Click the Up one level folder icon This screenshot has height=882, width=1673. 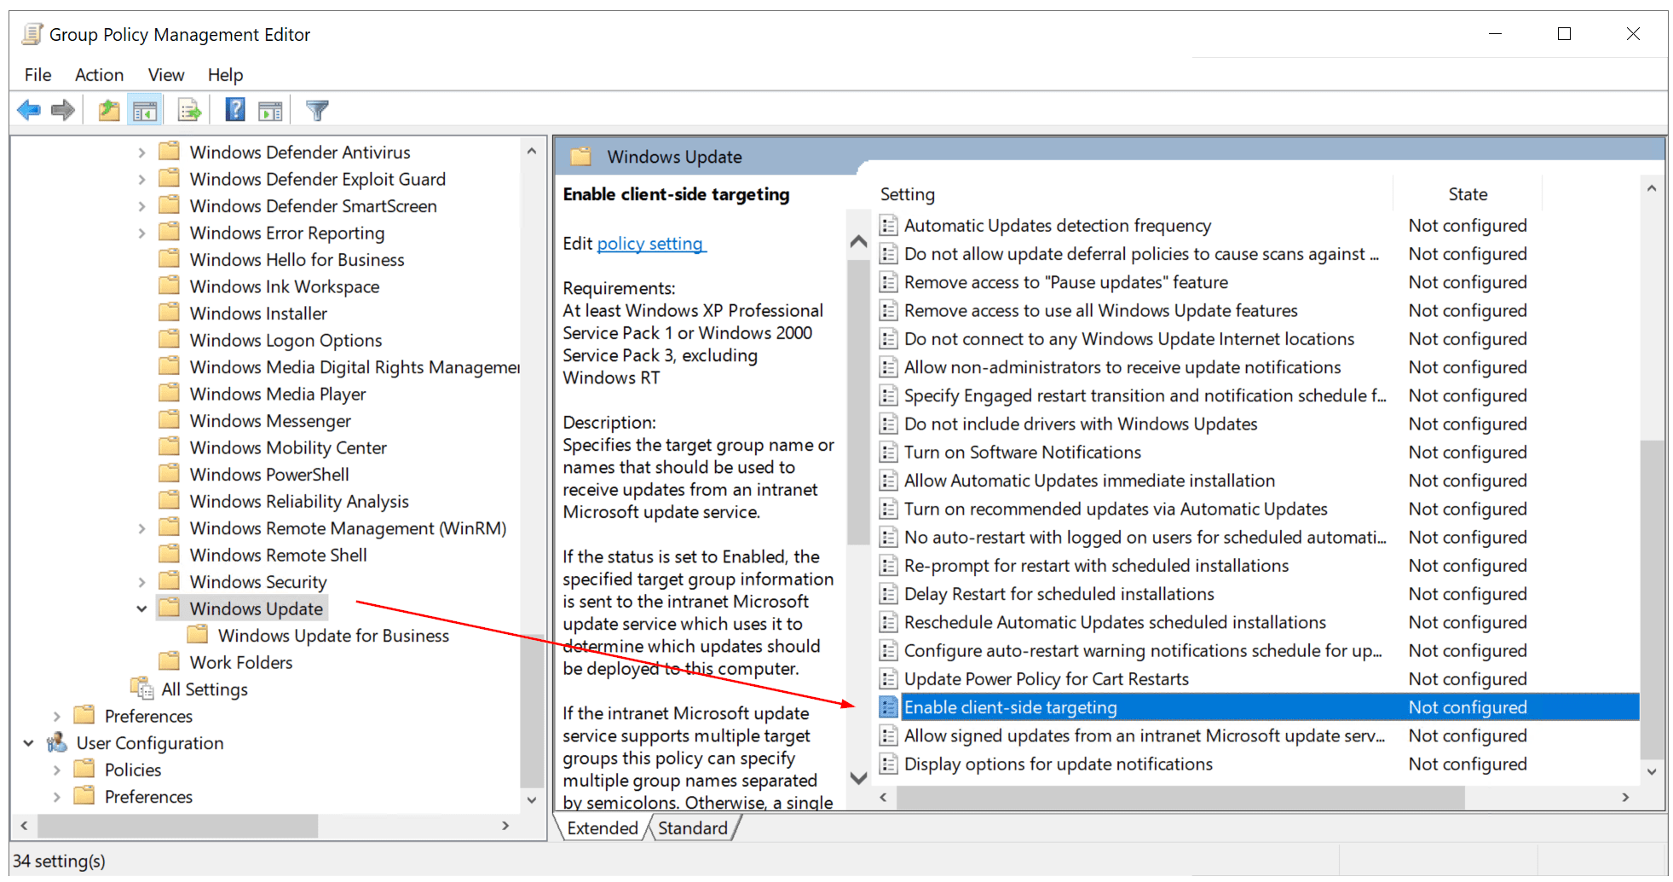109,110
